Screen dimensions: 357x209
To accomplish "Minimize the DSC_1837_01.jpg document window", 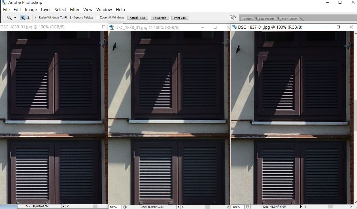I will pos(326,27).
